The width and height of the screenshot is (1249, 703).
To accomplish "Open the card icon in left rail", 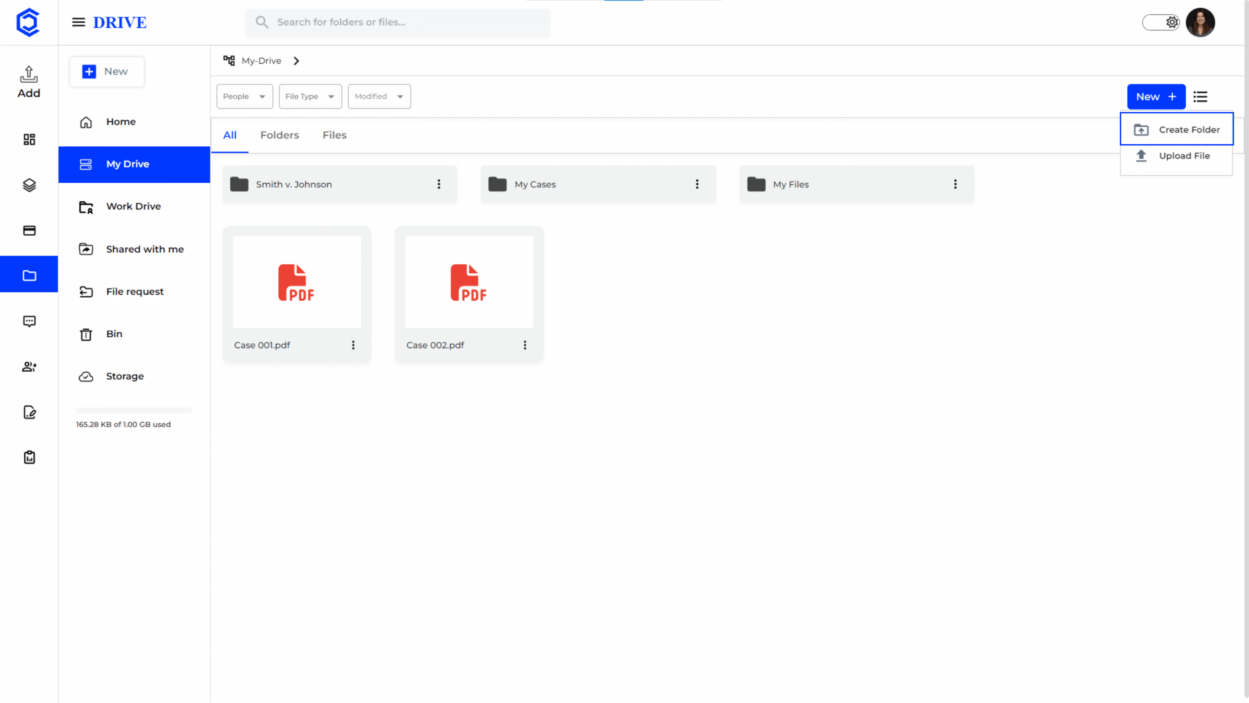I will [x=29, y=230].
